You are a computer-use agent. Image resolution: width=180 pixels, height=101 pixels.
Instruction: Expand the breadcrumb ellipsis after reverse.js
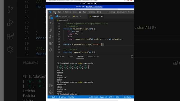69,20
